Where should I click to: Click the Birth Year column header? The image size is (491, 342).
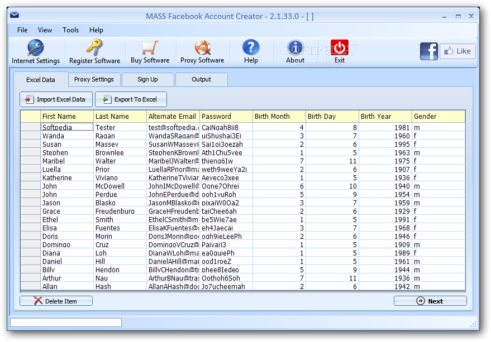385,117
